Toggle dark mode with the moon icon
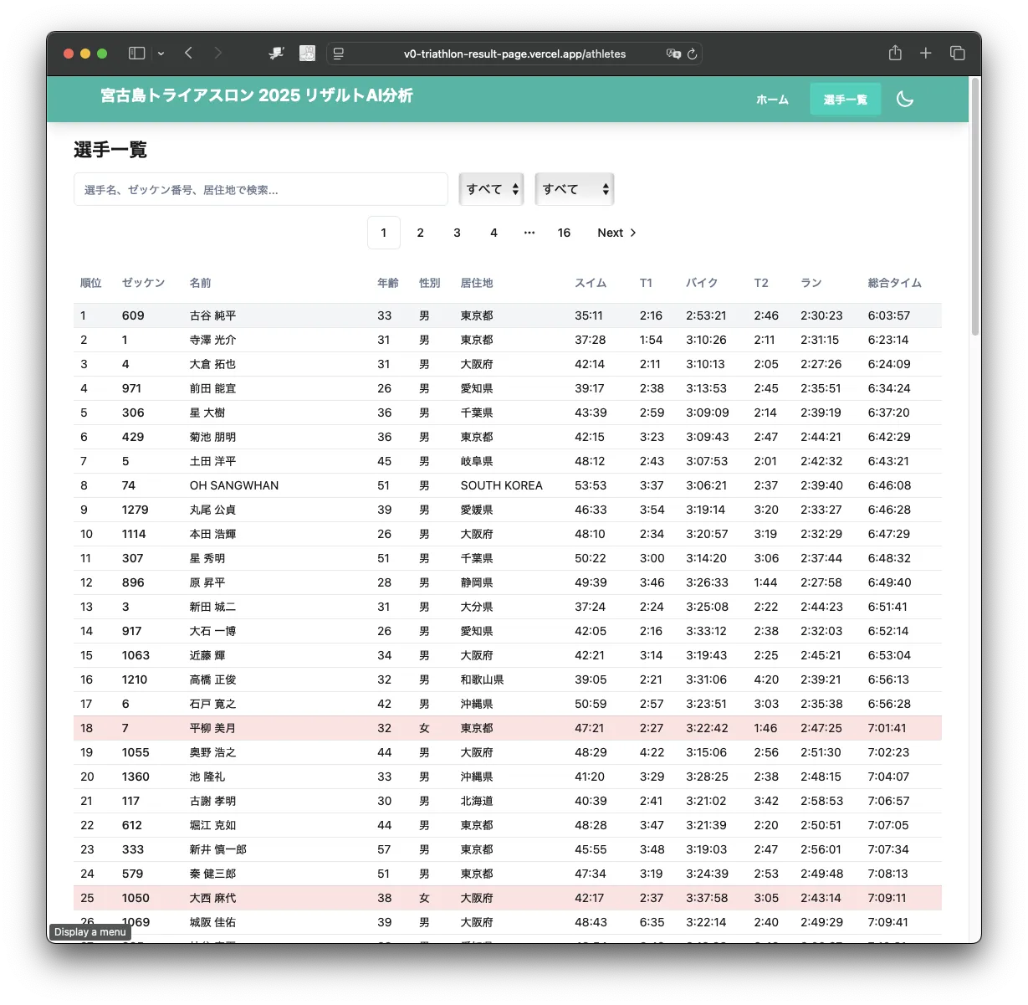Image resolution: width=1028 pixels, height=1005 pixels. coord(904,100)
